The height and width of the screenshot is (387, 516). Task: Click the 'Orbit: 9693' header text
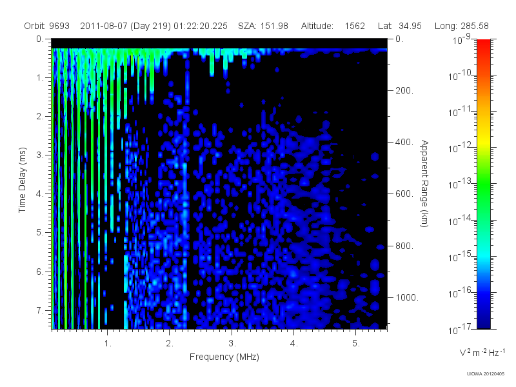(46, 26)
